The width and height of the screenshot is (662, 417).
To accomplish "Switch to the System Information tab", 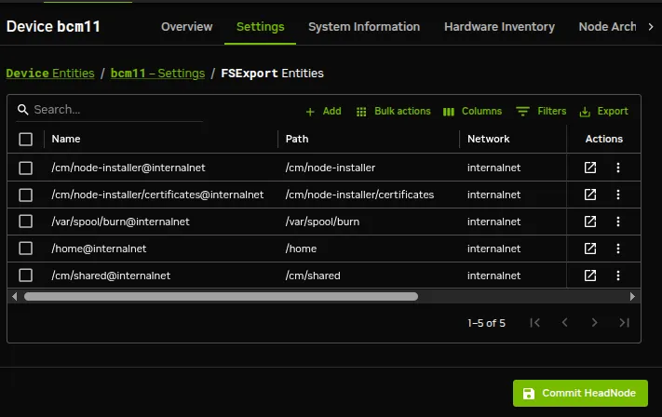I will [364, 27].
